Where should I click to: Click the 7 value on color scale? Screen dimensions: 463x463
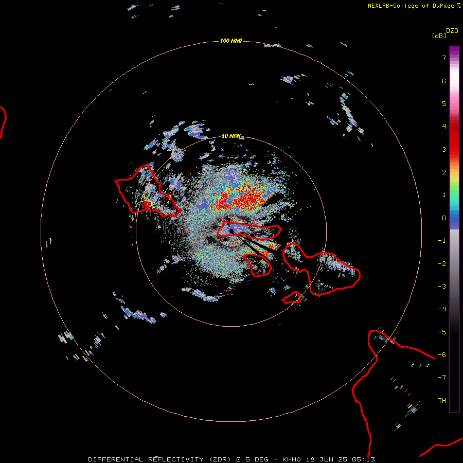coord(444,58)
